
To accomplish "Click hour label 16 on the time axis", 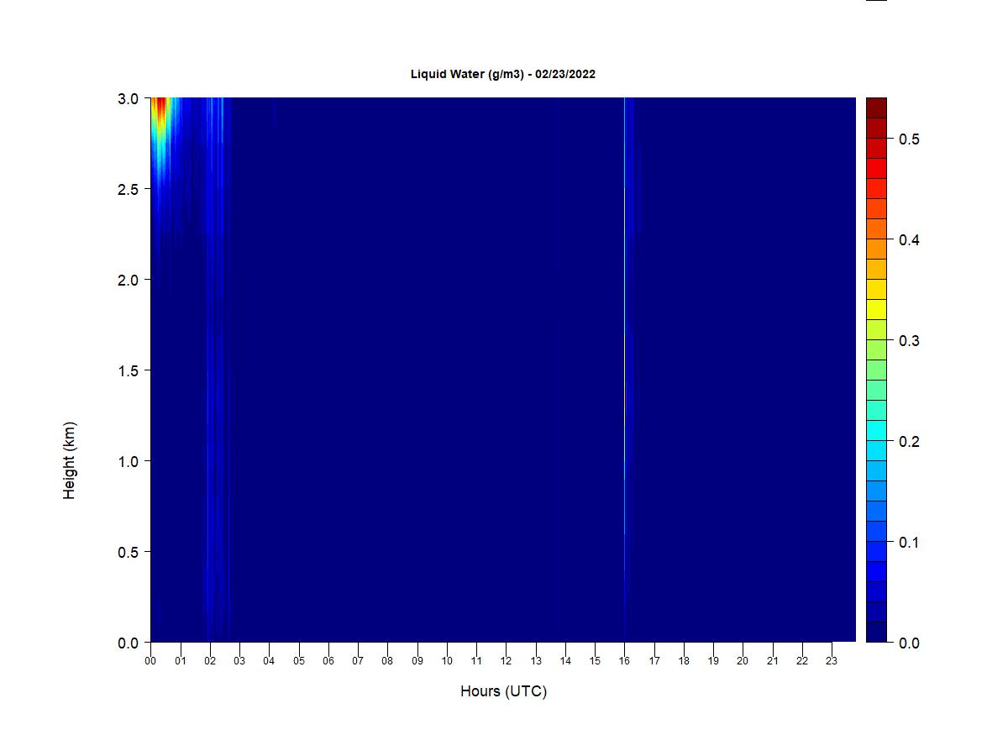I will coord(624,660).
